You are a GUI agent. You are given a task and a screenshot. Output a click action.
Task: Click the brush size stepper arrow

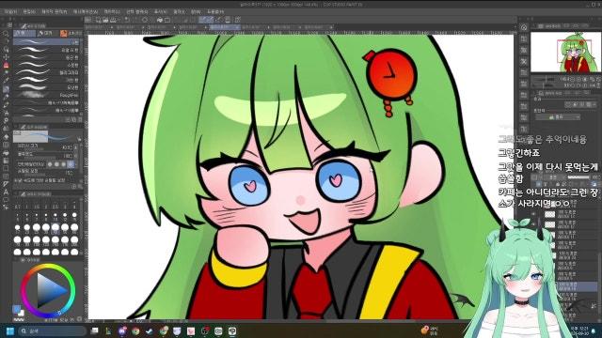(x=75, y=147)
